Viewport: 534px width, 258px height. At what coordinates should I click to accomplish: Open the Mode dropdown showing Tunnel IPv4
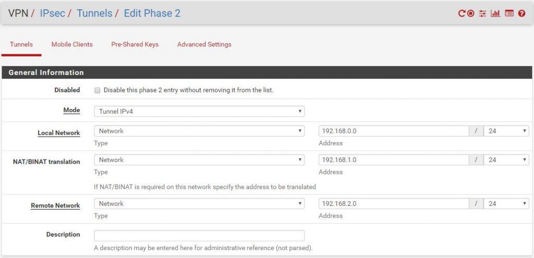pos(199,111)
